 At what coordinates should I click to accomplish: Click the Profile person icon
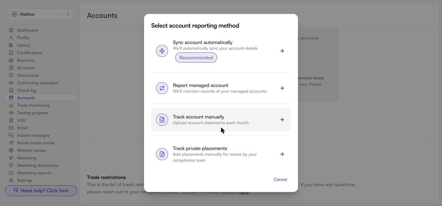coord(11,38)
